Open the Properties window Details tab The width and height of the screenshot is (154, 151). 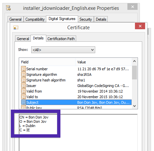101,19
